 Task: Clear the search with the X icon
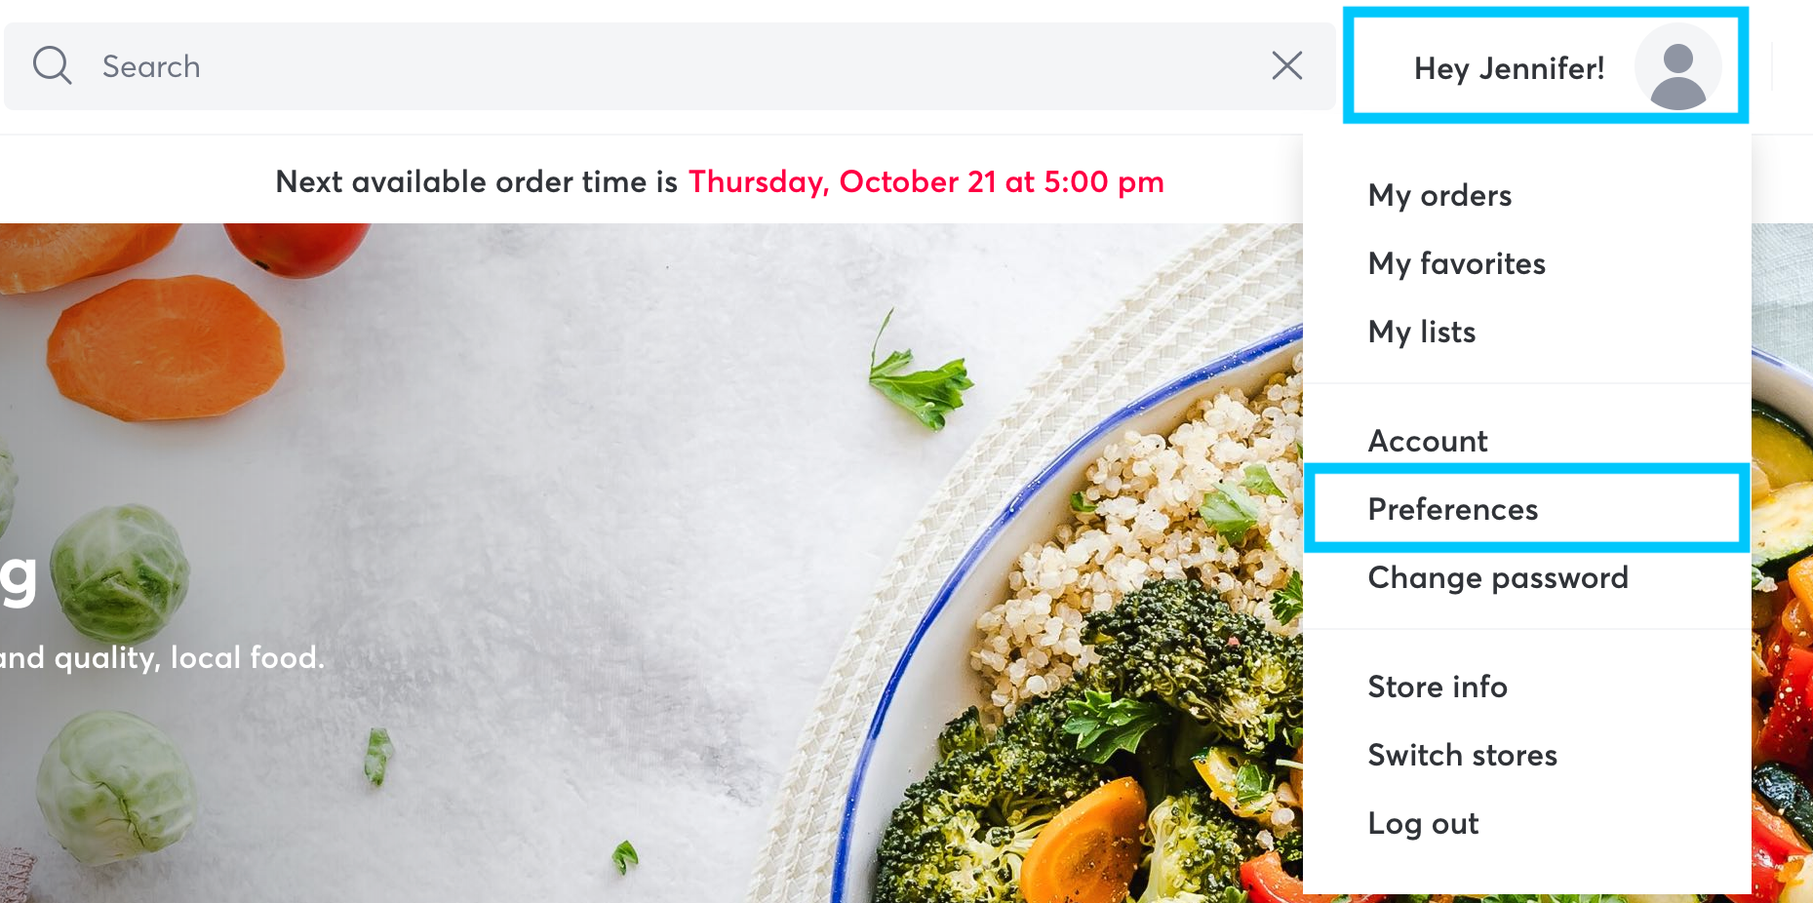click(x=1287, y=65)
